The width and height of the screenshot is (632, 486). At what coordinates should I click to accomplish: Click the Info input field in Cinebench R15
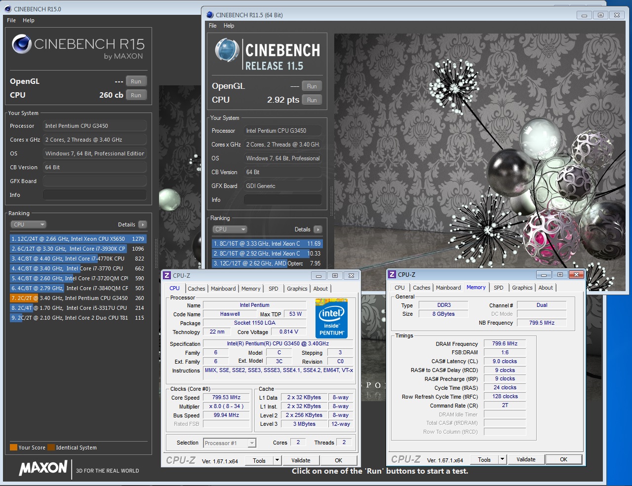(95, 195)
